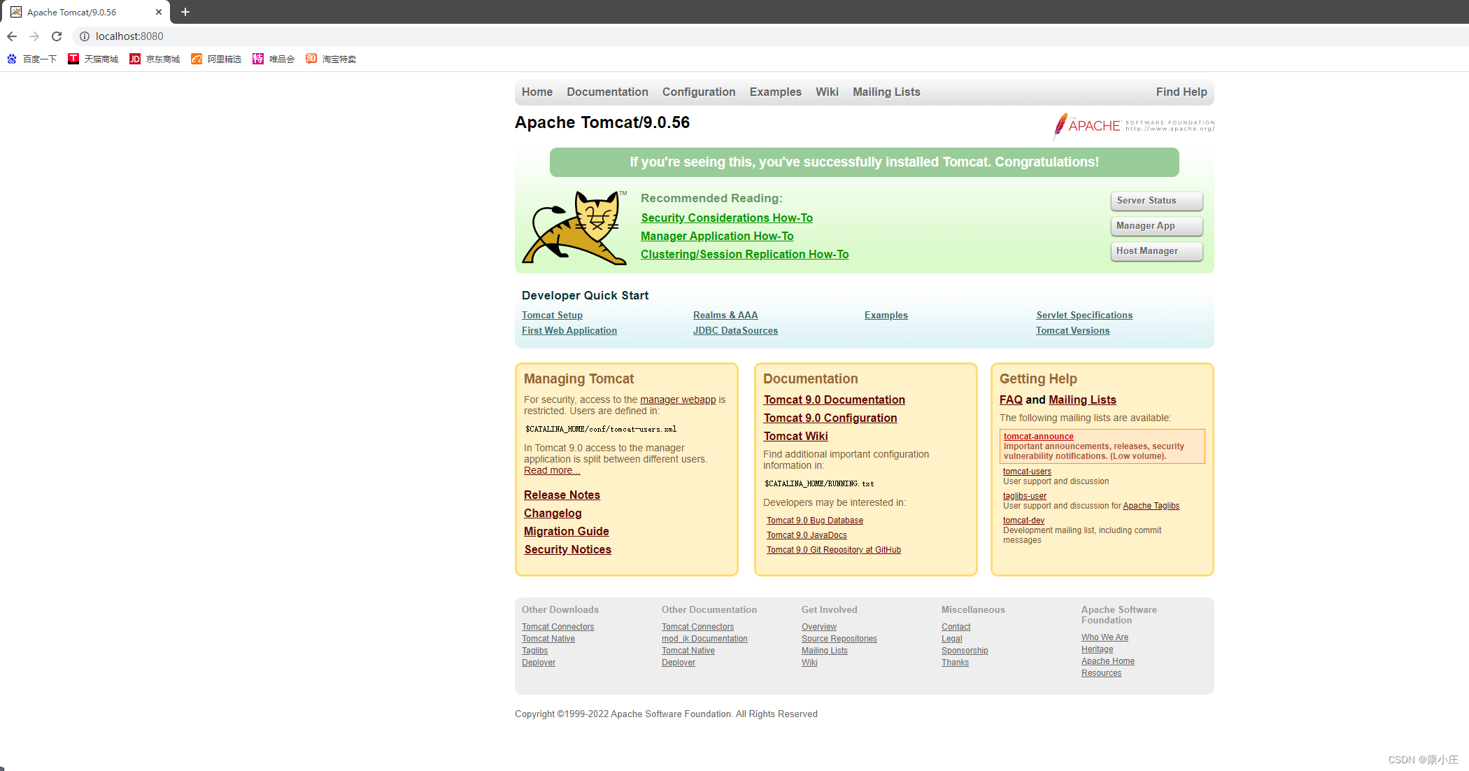Open the Documentation nav menu item
This screenshot has width=1469, height=771.
[x=607, y=92]
